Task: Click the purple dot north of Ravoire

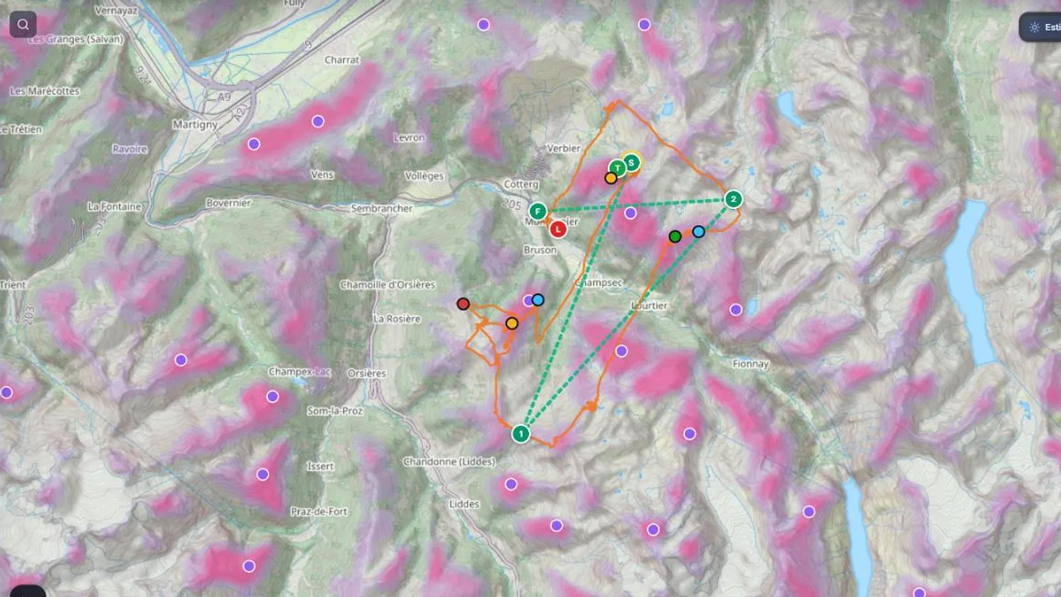Action: pyautogui.click(x=254, y=144)
